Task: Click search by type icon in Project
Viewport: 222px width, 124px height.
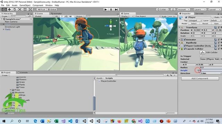Action: pos(168,75)
